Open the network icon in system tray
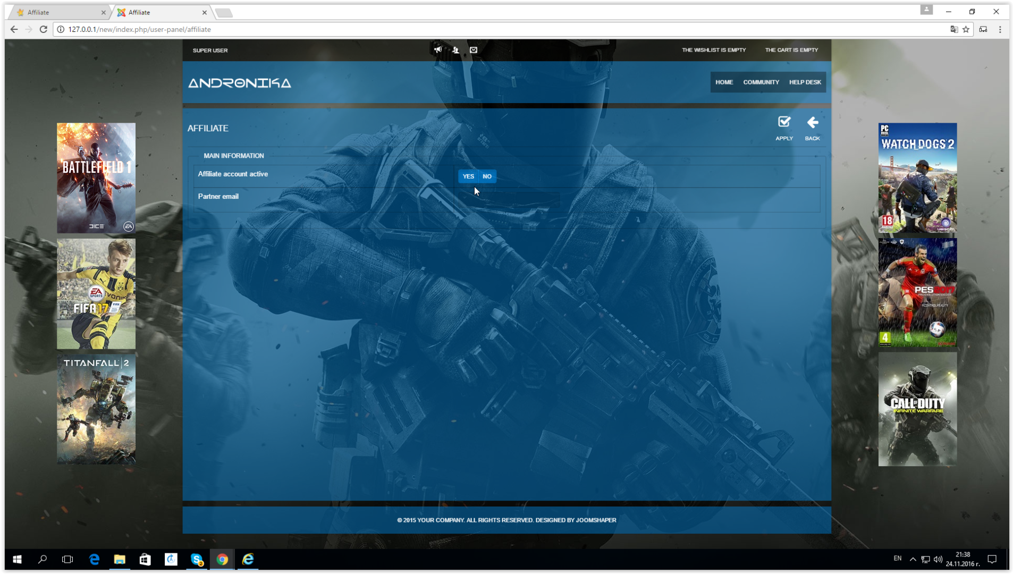 (x=925, y=559)
